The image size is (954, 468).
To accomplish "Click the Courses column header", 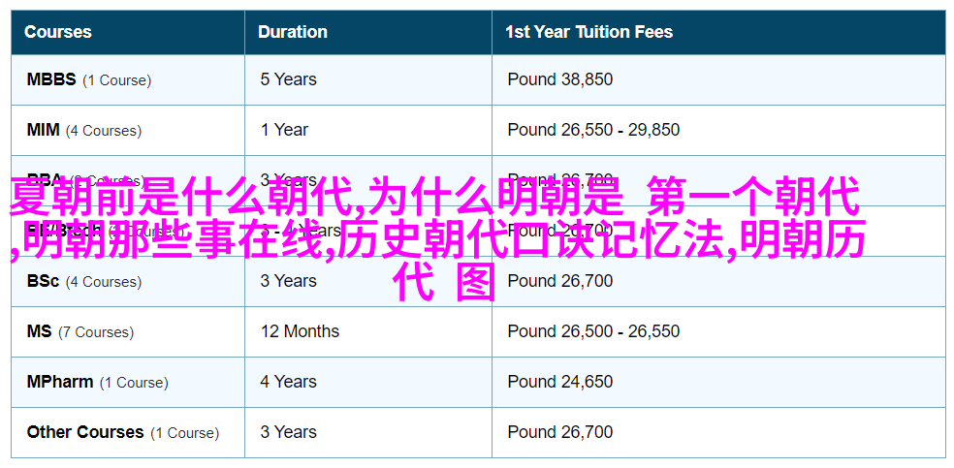I will 58,32.
